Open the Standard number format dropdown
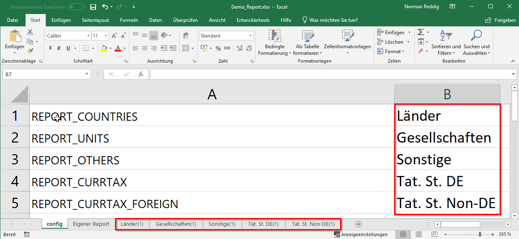The image size is (519, 239). 250,36
